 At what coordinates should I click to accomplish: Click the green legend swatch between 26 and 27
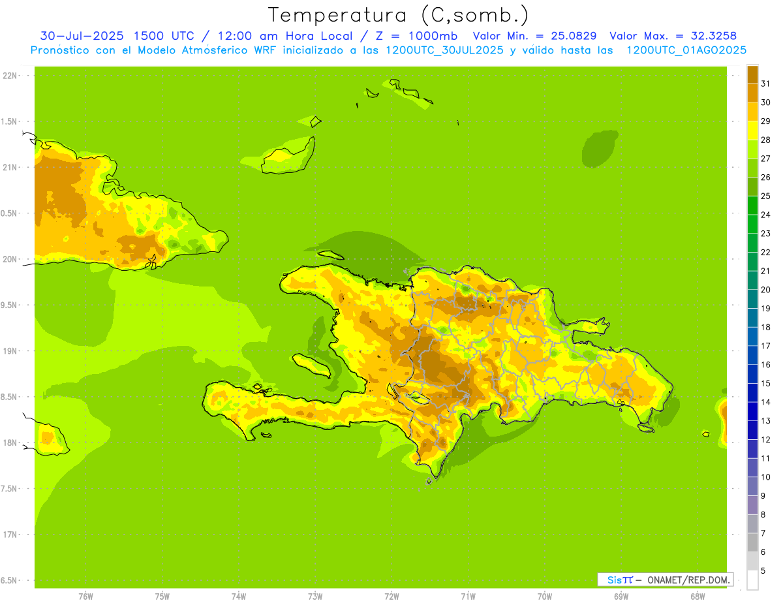[752, 168]
